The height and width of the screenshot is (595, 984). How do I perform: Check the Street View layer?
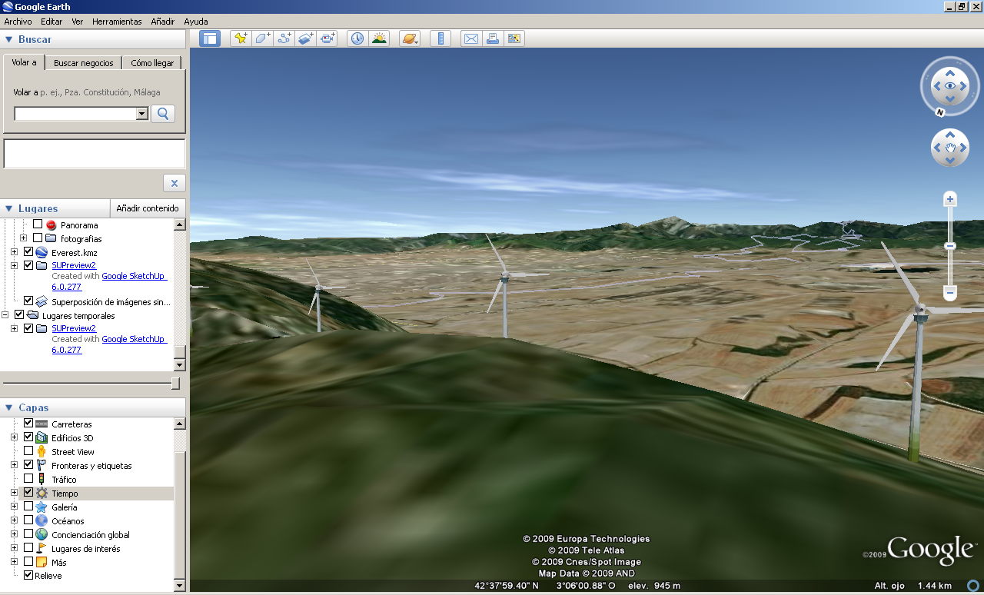click(x=28, y=451)
